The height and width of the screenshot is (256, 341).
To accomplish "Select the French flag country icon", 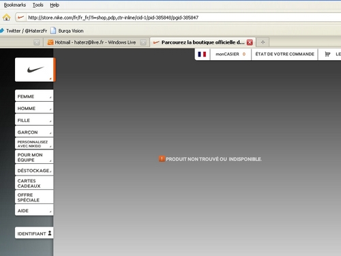I will pyautogui.click(x=202, y=54).
